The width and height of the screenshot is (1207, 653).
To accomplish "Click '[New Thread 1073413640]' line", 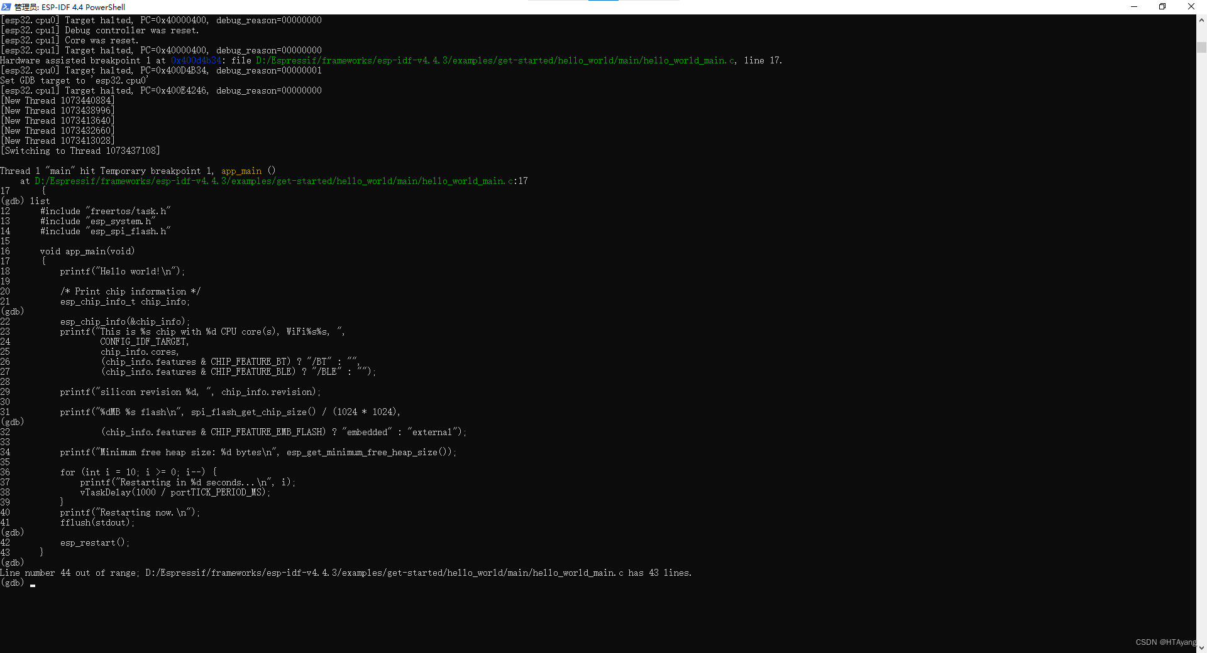I will pos(58,121).
